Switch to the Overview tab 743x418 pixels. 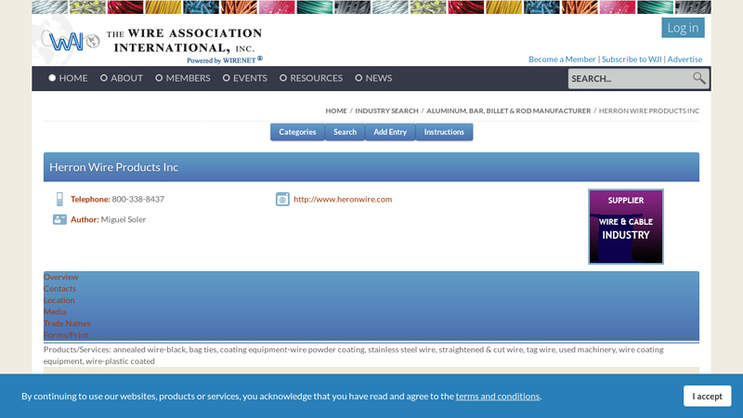coord(60,277)
